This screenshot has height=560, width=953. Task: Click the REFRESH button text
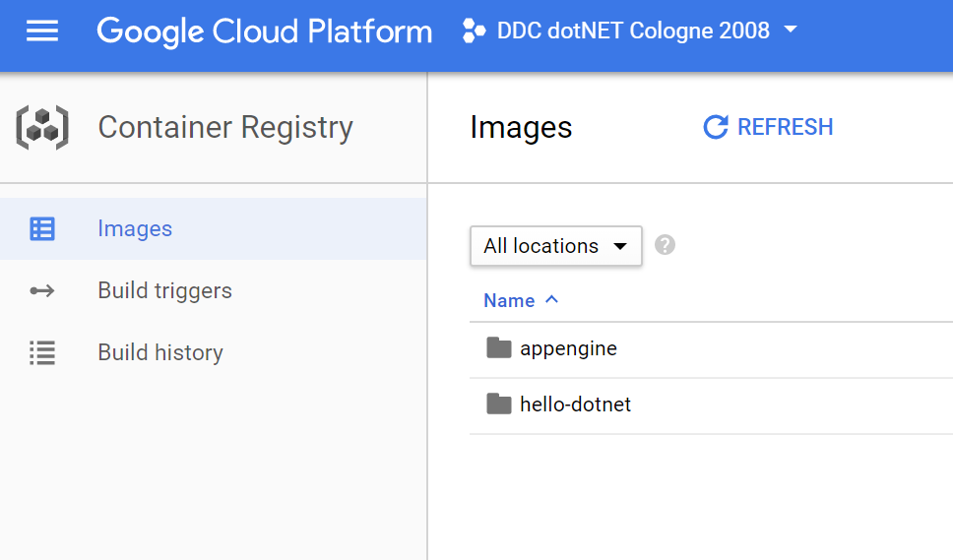(x=785, y=127)
